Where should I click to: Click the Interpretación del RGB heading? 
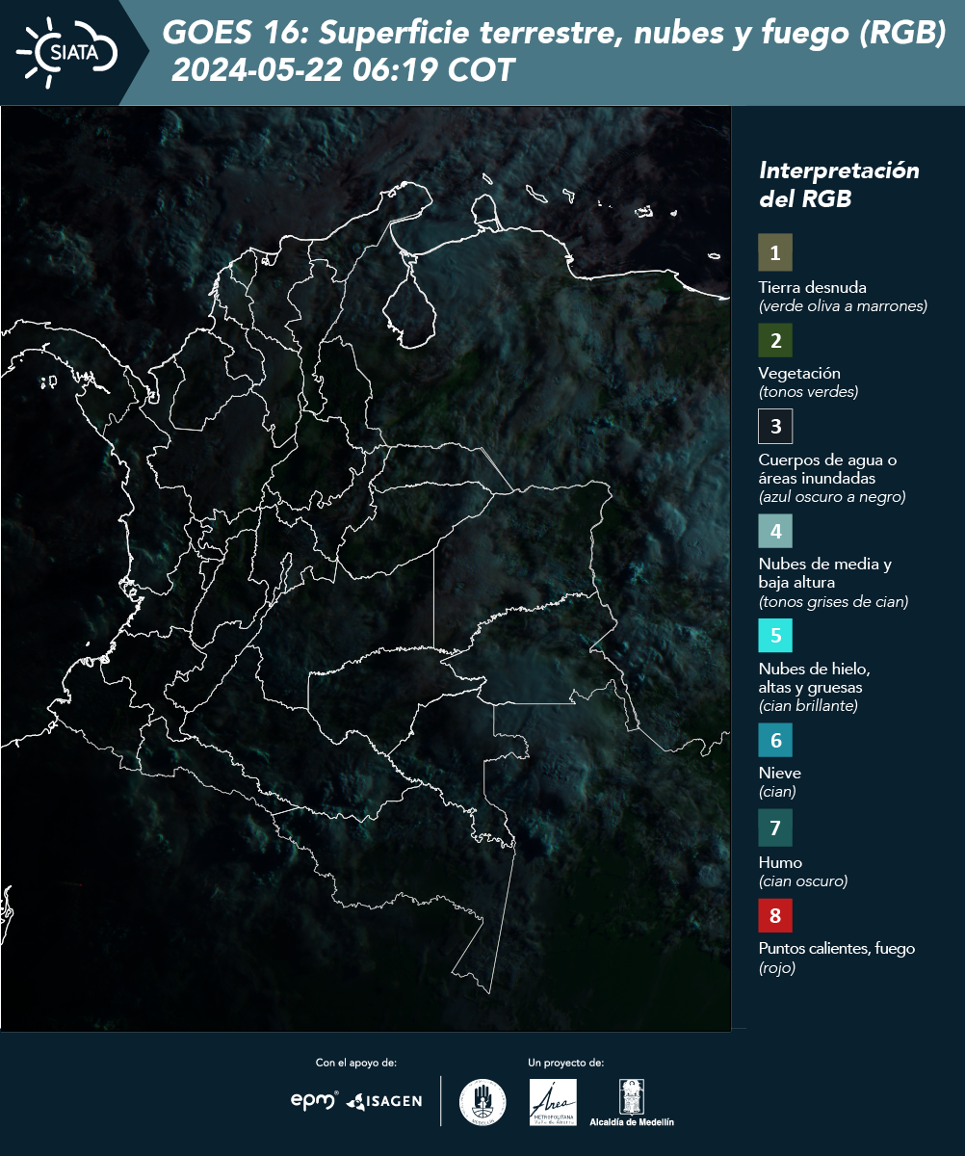click(839, 185)
